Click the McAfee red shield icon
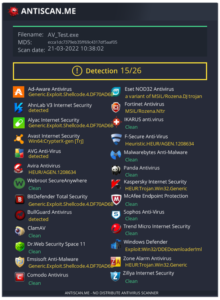 click(x=116, y=200)
